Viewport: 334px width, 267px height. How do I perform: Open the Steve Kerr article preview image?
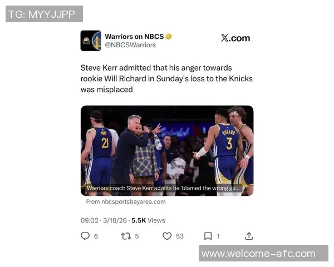click(x=167, y=151)
